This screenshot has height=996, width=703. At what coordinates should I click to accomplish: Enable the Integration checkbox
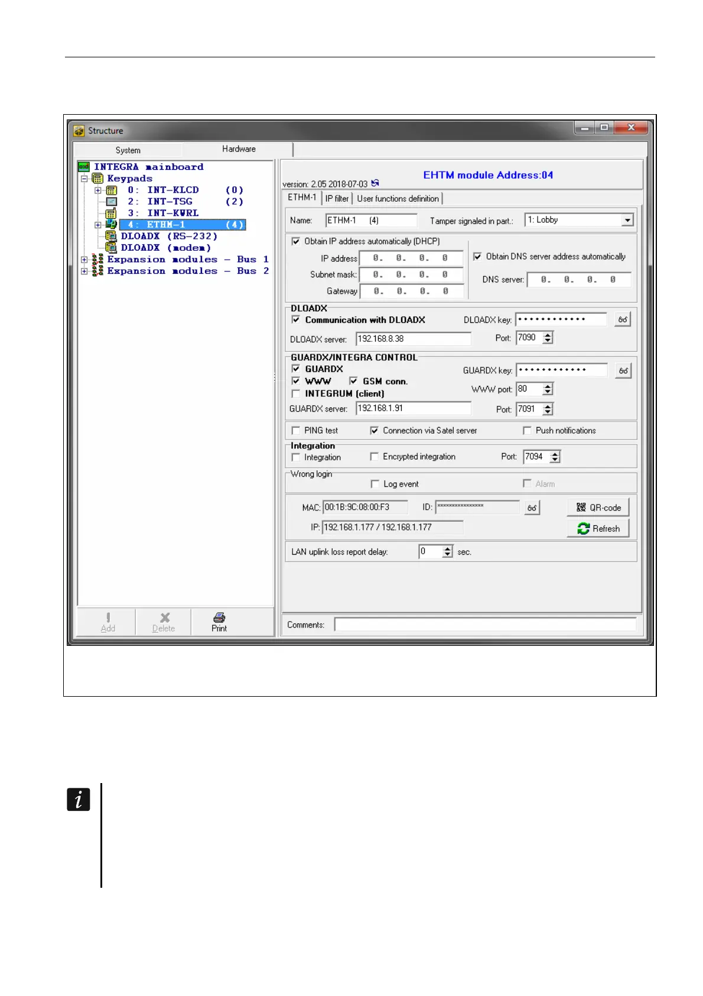[x=296, y=457]
